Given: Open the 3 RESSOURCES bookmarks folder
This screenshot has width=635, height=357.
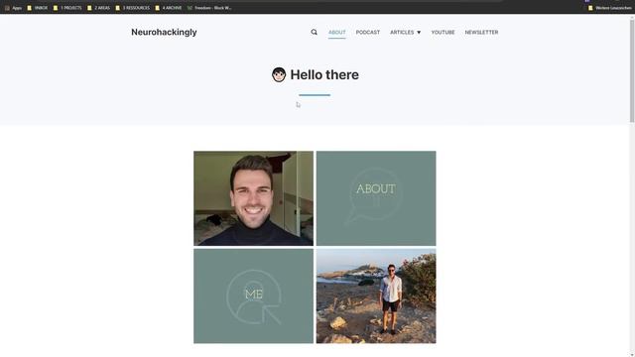Looking at the screenshot, I should pos(132,8).
